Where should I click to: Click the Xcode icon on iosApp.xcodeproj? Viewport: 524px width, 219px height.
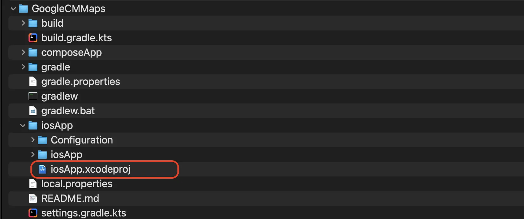pos(42,169)
